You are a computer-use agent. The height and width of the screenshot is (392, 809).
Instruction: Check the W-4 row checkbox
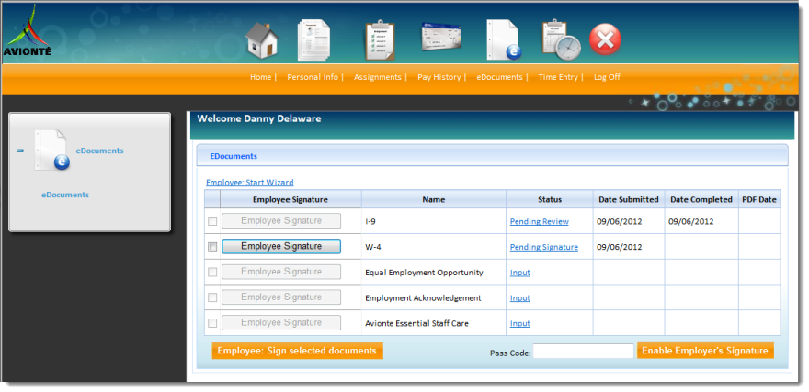[212, 247]
